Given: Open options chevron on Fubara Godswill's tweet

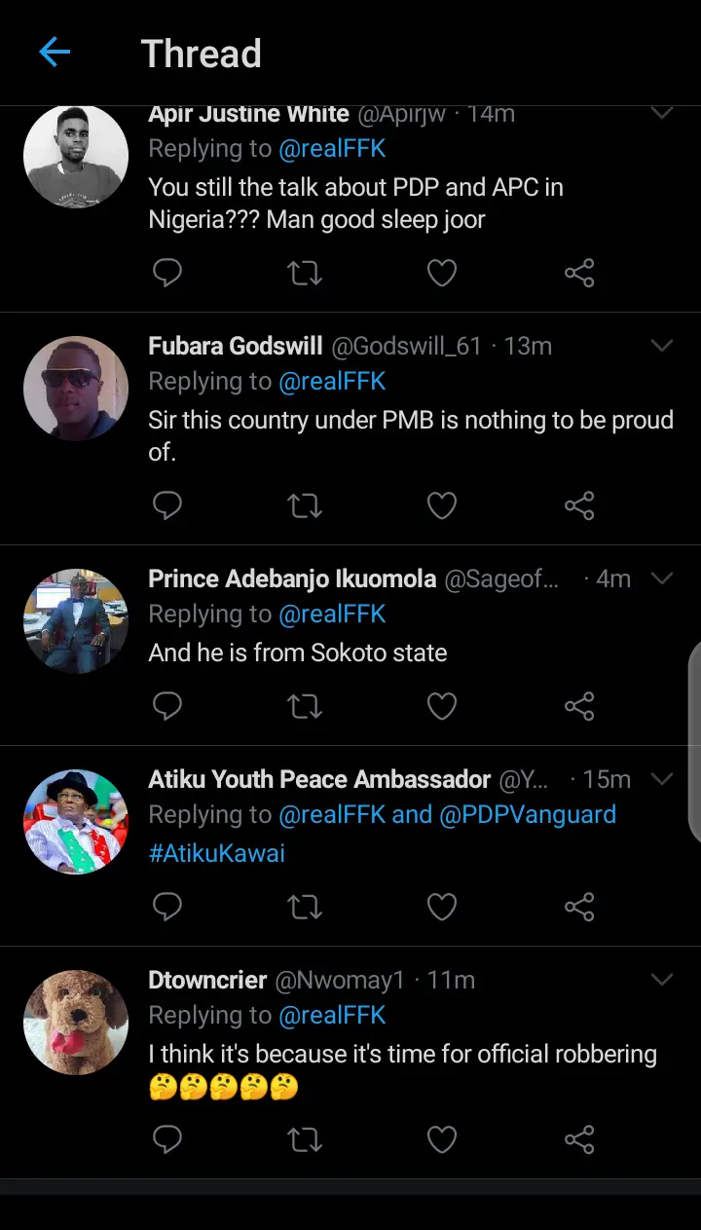Looking at the screenshot, I should tap(662, 346).
